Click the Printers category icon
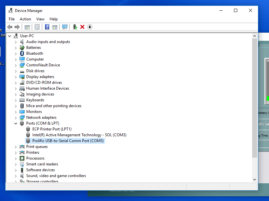Screen dimensions: 269x201 click(22, 152)
